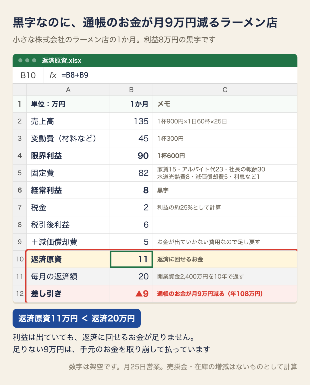The image size is (310, 385).
Task: Click the value 8 in row 6
Action: [x=131, y=190]
